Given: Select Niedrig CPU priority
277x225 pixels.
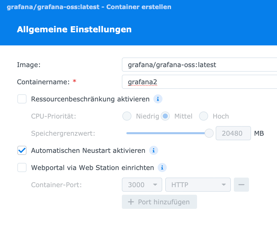Looking at the screenshot, I should point(127,116).
